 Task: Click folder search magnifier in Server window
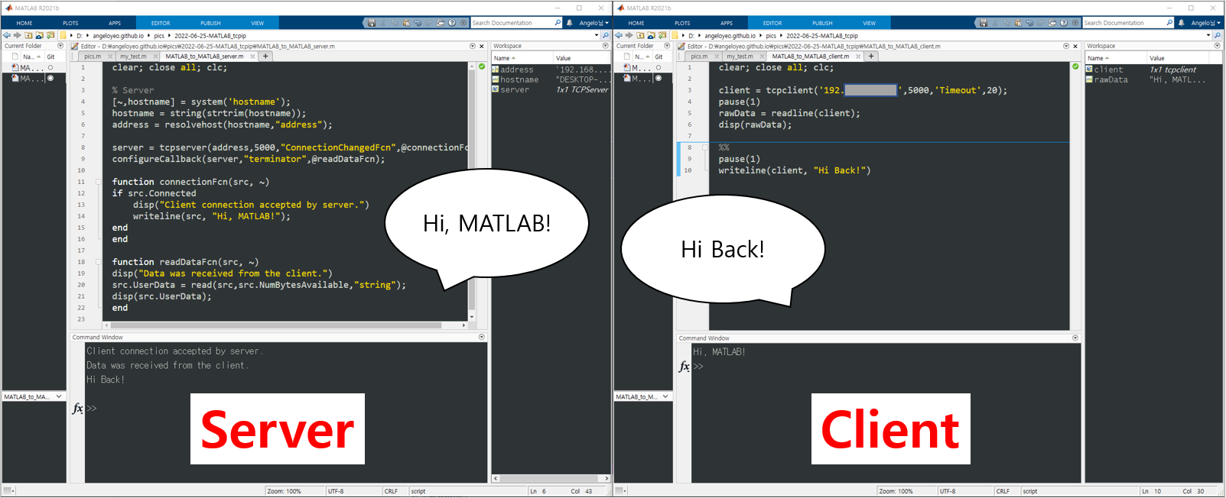tap(605, 35)
